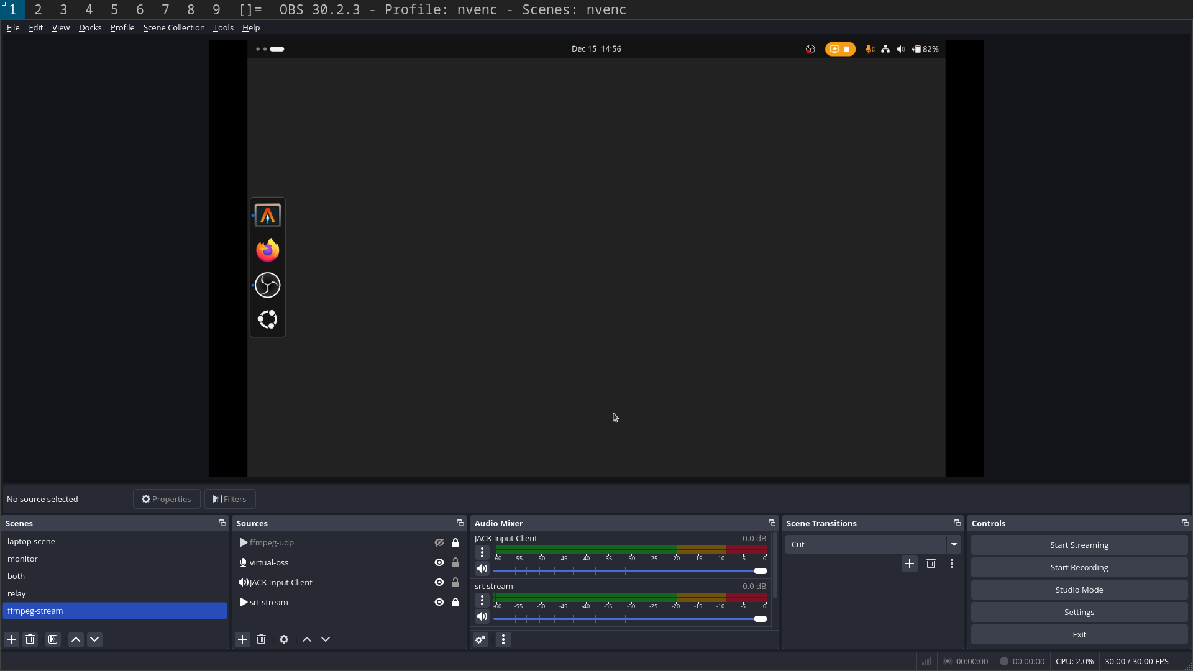
Task: Open srt stream mixer options menu
Action: coord(482,600)
